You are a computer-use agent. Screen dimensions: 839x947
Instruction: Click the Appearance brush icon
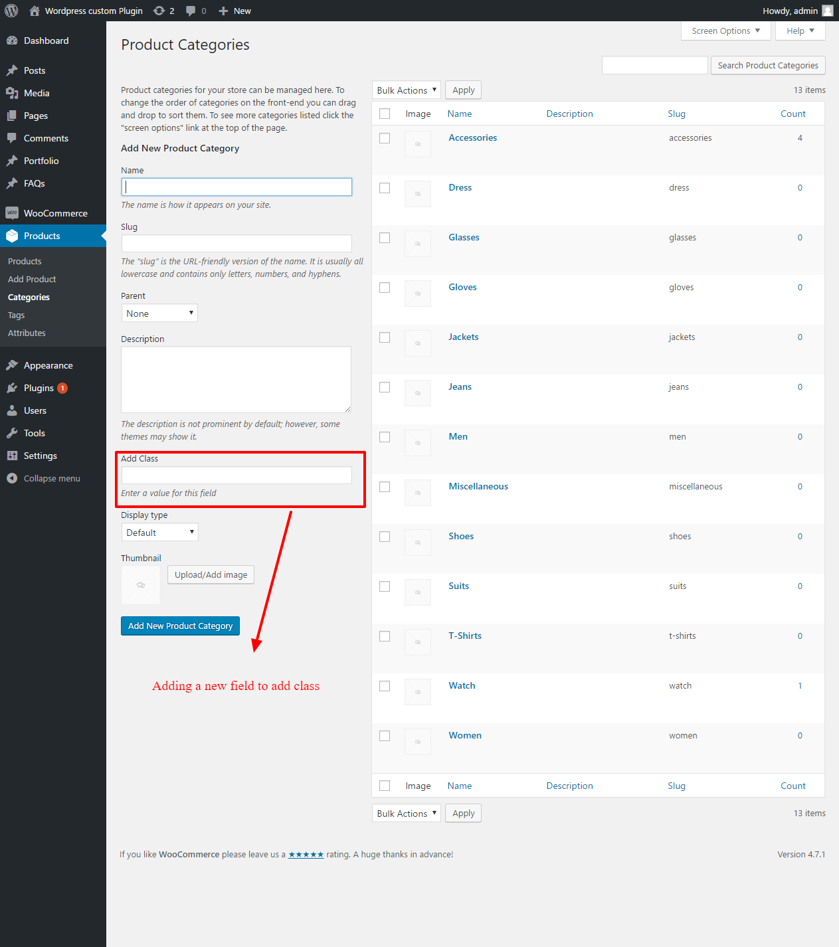[12, 365]
